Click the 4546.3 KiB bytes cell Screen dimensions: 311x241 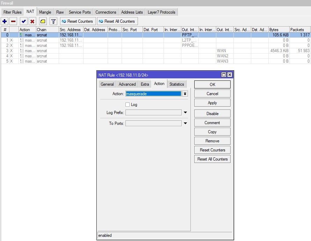tap(279, 51)
